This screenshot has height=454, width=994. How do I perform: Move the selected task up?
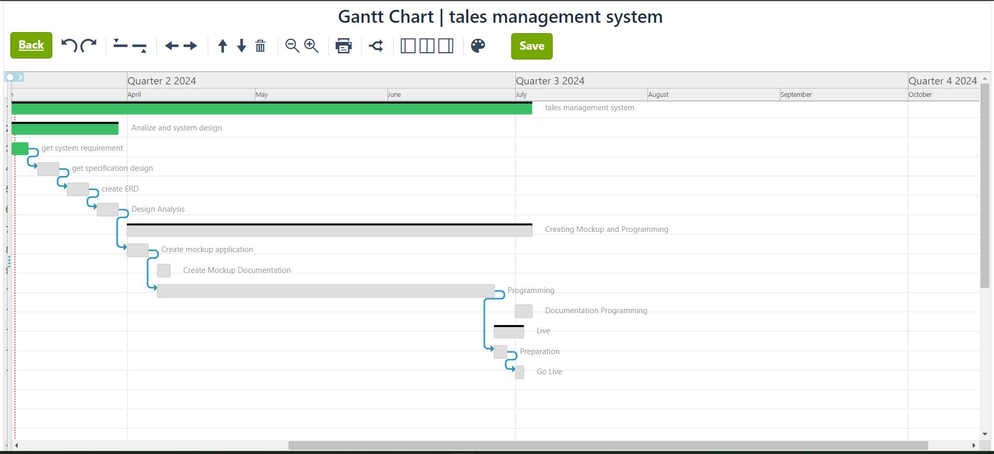tap(223, 46)
